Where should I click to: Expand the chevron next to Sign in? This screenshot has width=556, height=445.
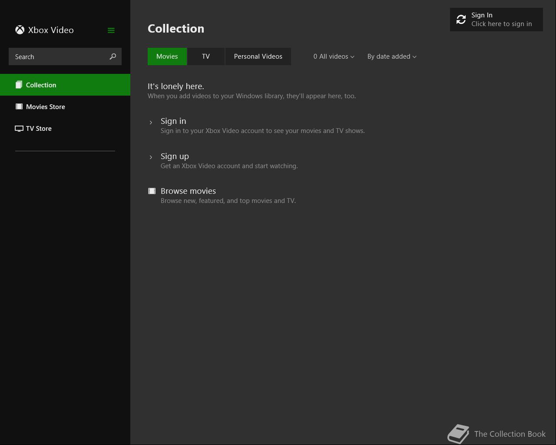click(x=151, y=123)
